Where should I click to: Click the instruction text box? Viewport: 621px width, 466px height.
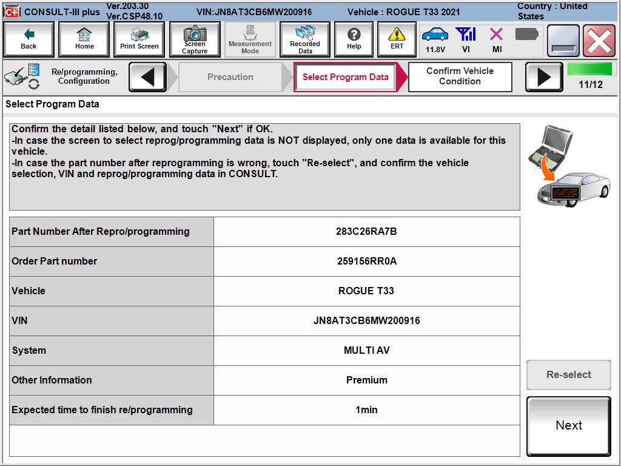264,166
